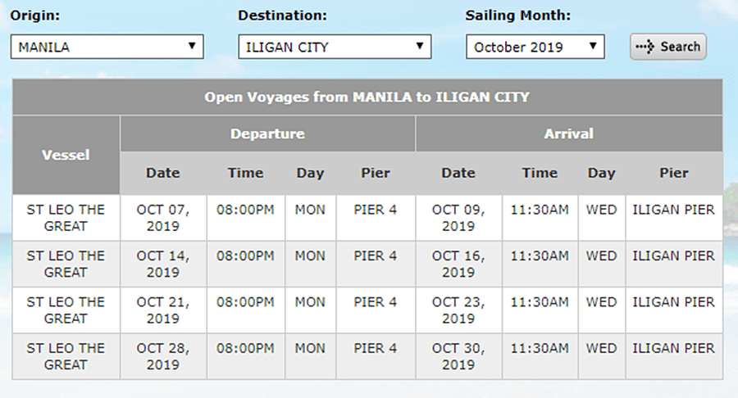Click the Open Voyages table title bar
The image size is (738, 398).
pyautogui.click(x=367, y=97)
